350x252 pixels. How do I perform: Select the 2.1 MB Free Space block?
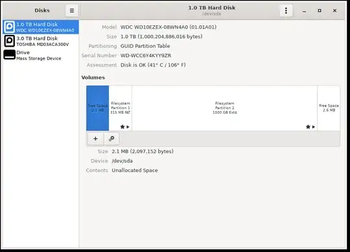point(97,108)
